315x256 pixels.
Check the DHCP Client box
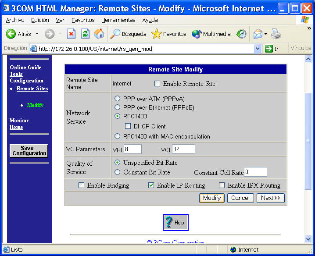click(128, 126)
